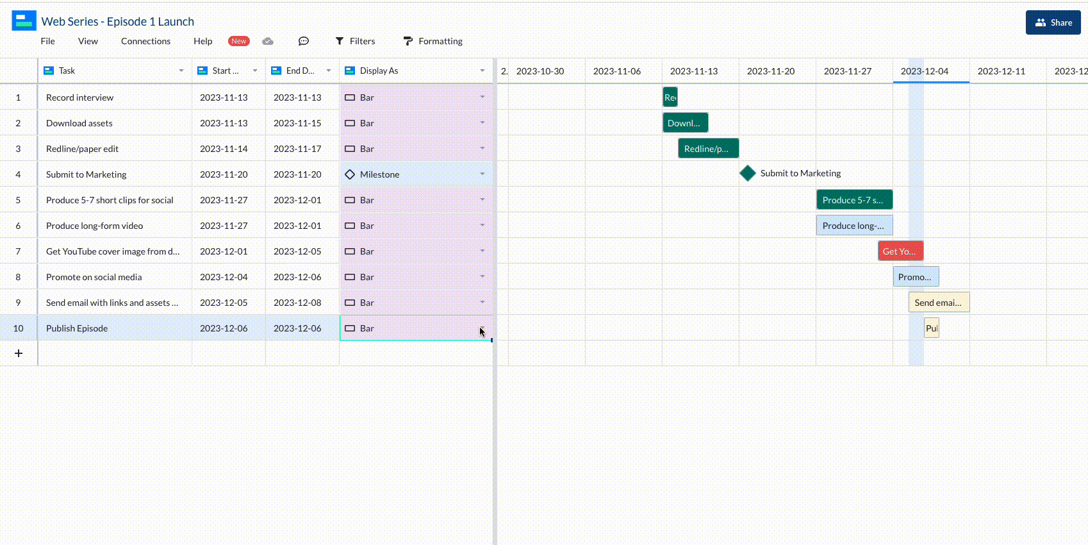Open the Connections menu
Image resolution: width=1088 pixels, height=545 pixels.
(x=145, y=41)
